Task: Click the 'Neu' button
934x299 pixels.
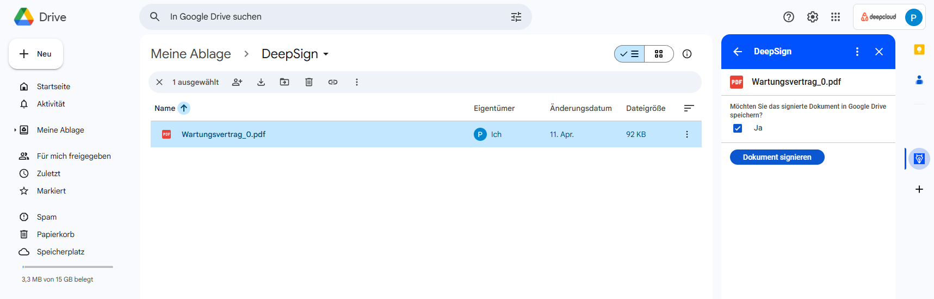Action: tap(36, 54)
